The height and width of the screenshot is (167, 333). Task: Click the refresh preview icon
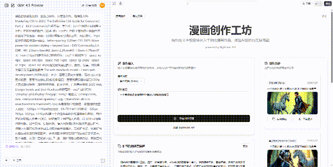114,4
